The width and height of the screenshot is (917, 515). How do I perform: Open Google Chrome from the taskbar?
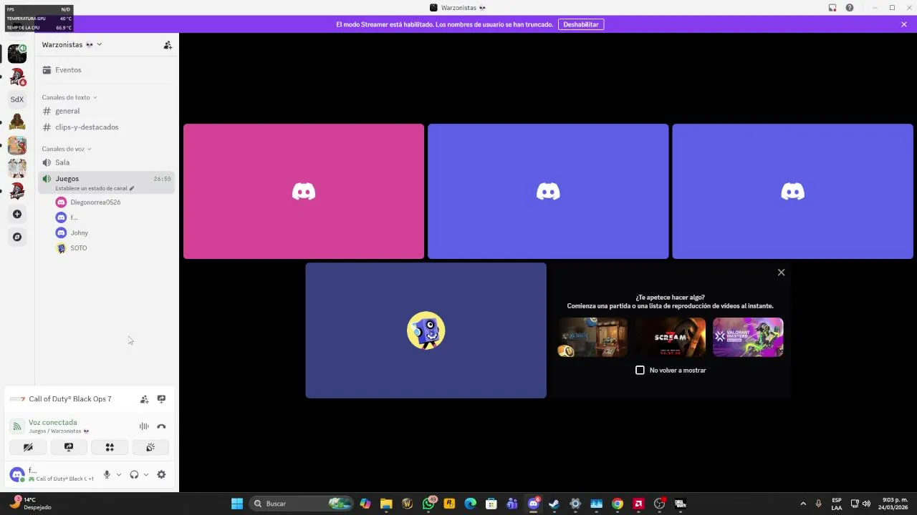tap(618, 504)
